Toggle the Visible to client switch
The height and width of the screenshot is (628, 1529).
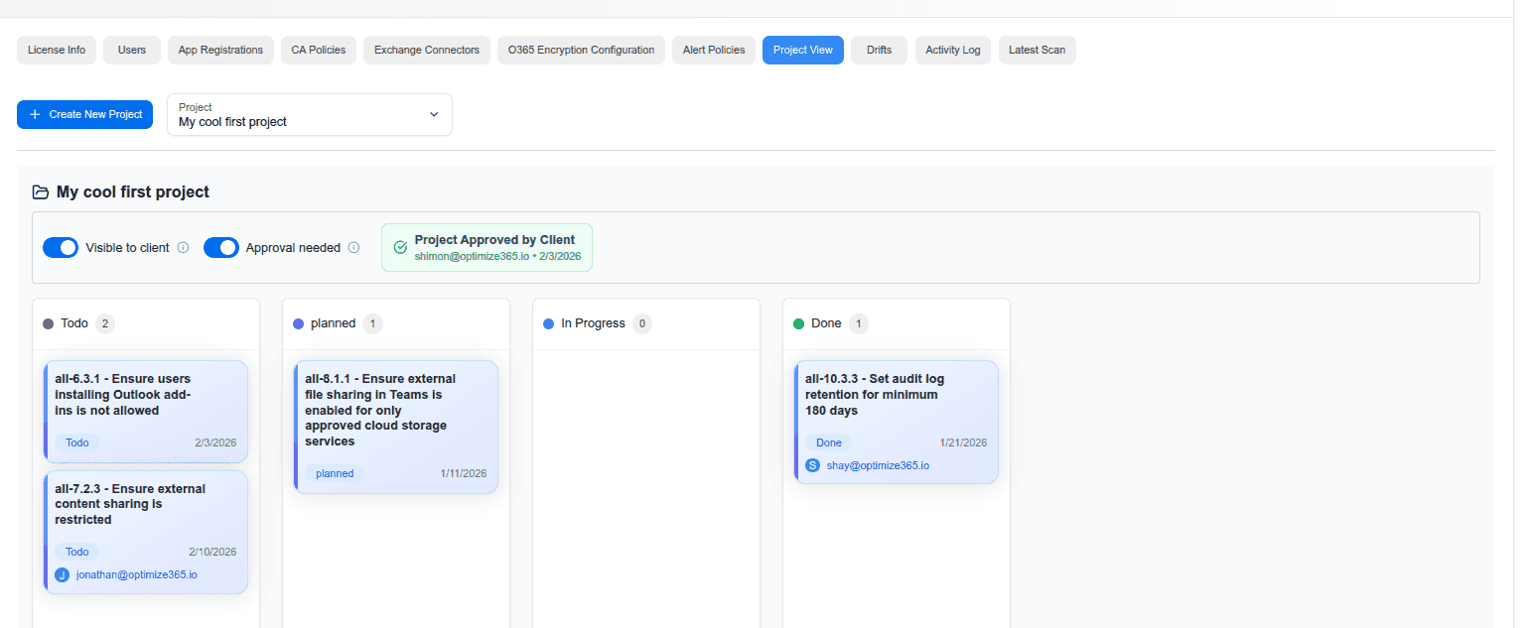(x=61, y=247)
